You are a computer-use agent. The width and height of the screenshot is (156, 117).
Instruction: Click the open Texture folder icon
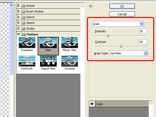(24, 34)
